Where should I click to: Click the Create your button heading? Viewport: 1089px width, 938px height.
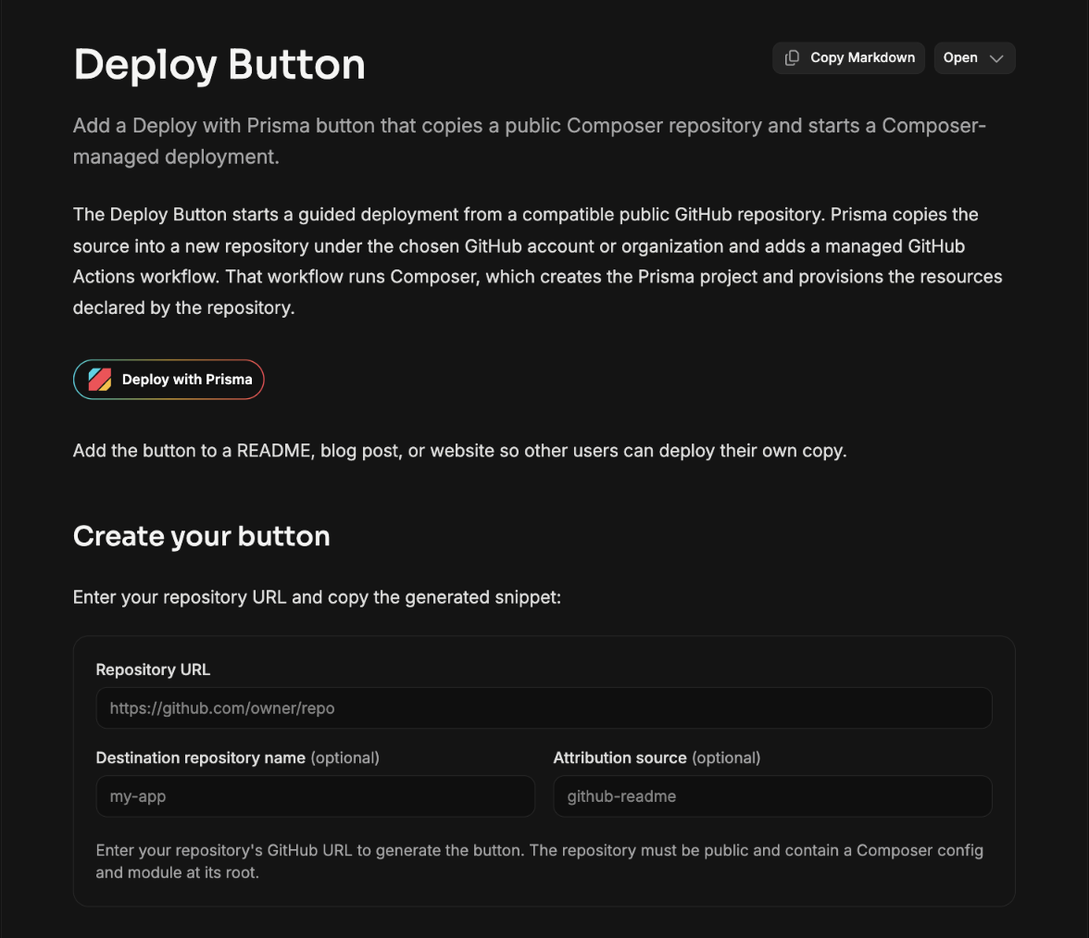point(202,536)
